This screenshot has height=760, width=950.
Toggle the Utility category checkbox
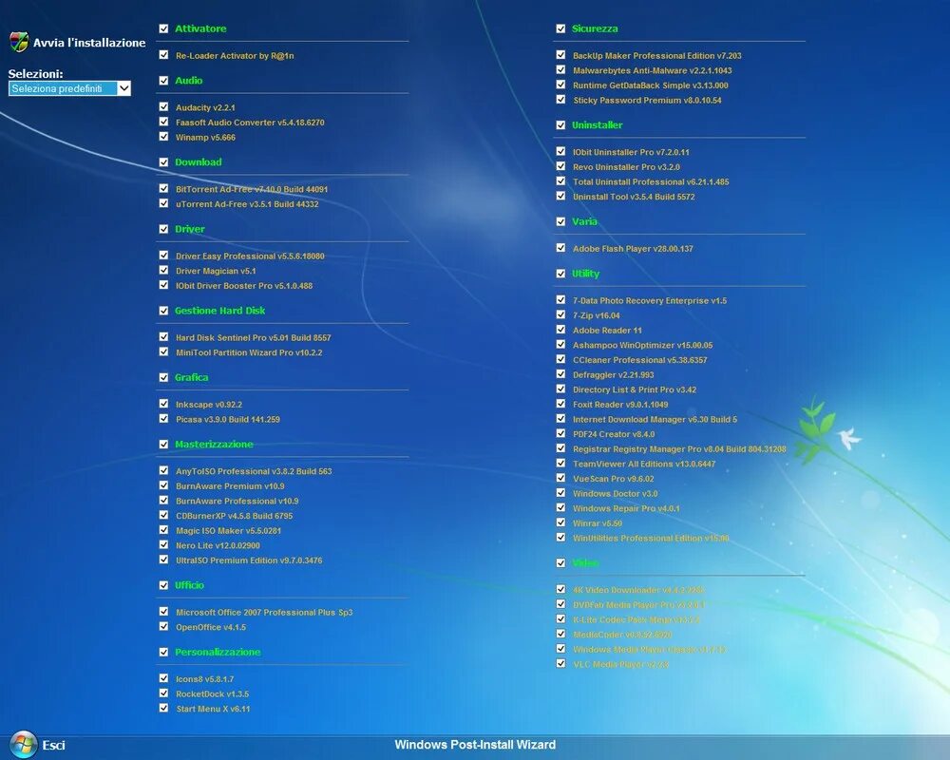560,274
